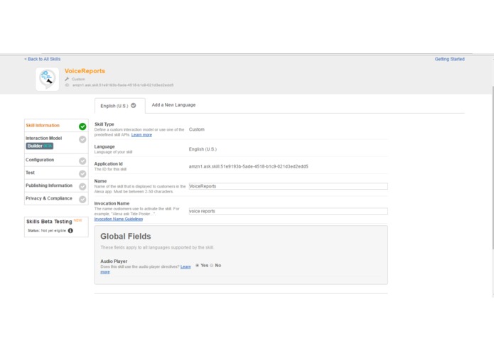This screenshot has width=494, height=351.
Task: Click the gray check beside Privacy & Compliance
Action: 82,200
